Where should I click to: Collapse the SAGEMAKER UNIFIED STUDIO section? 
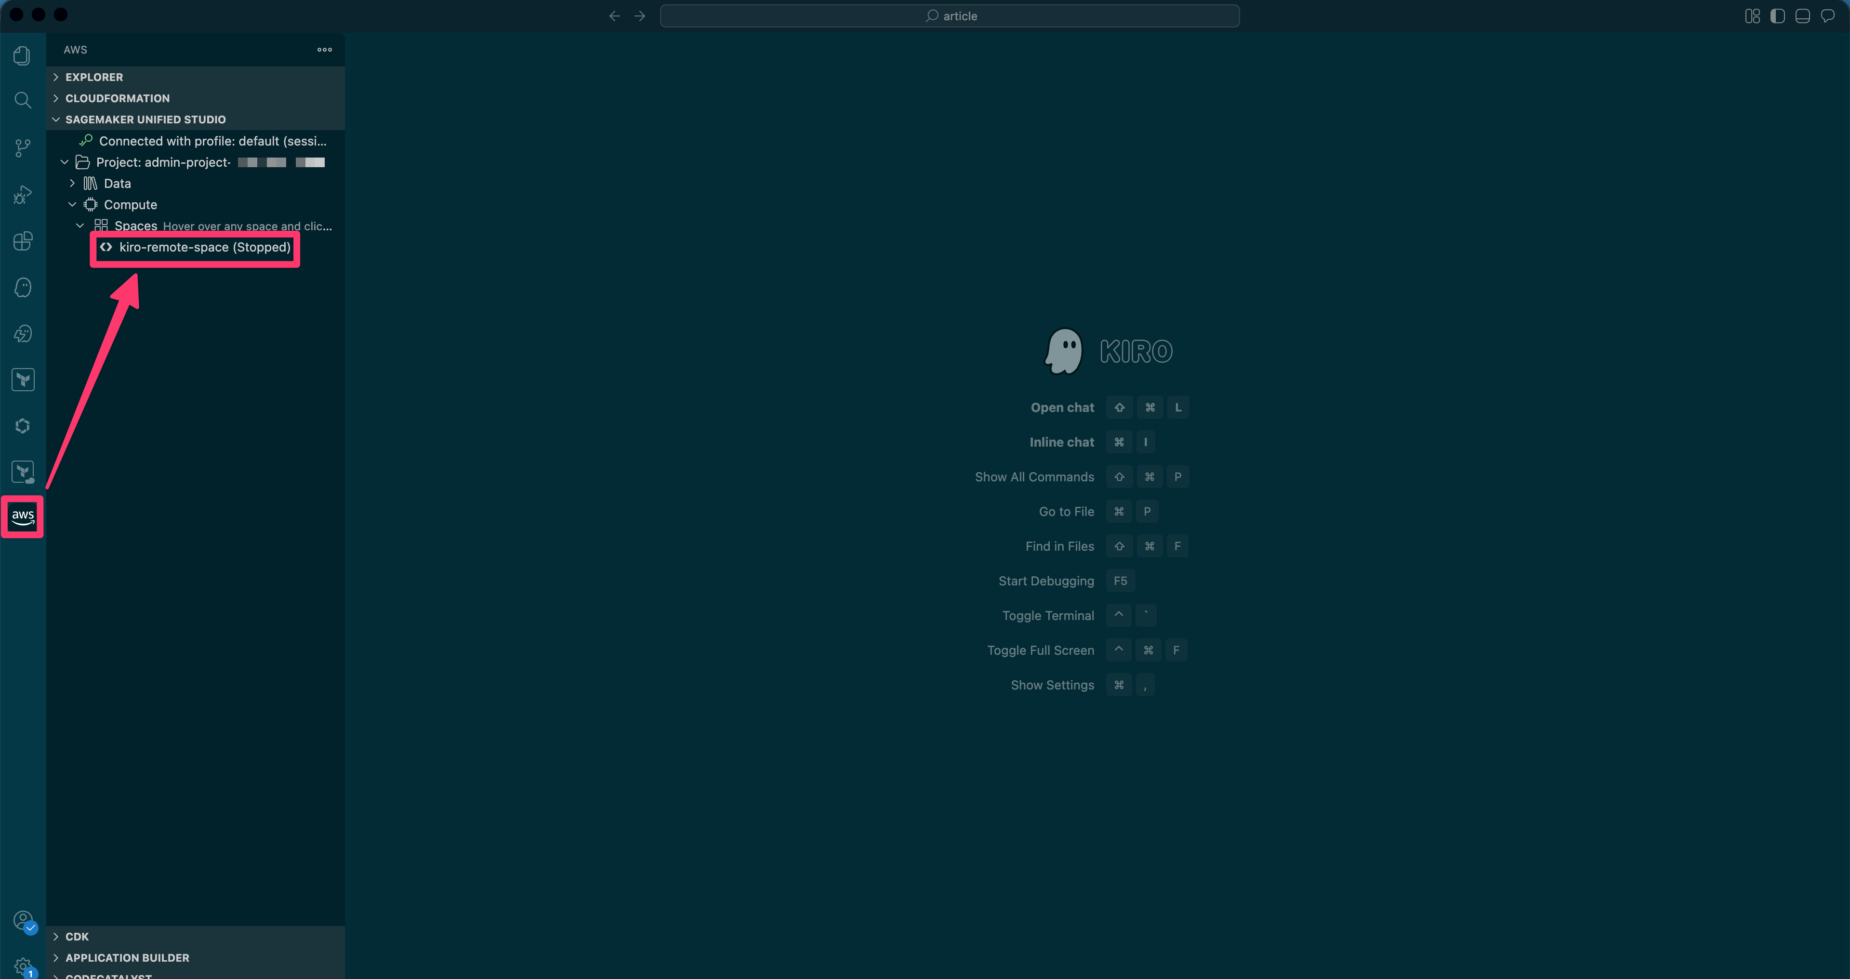click(195, 119)
